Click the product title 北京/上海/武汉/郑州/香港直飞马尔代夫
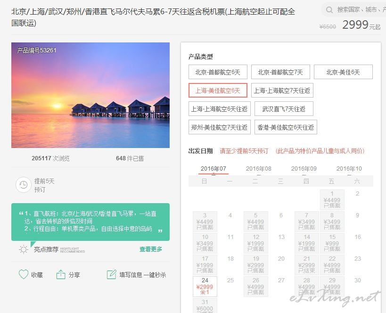 (153, 17)
